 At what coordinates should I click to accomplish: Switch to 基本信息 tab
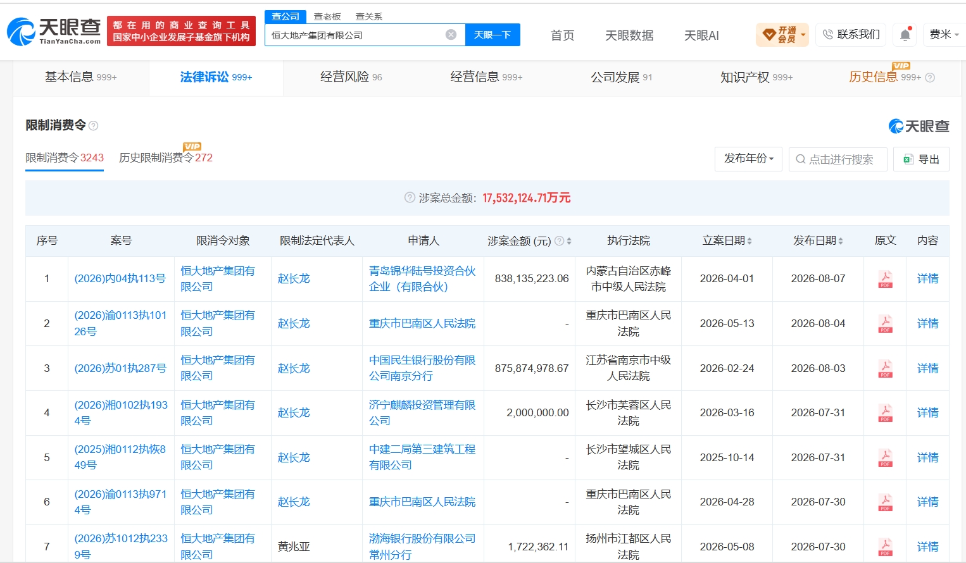point(80,77)
